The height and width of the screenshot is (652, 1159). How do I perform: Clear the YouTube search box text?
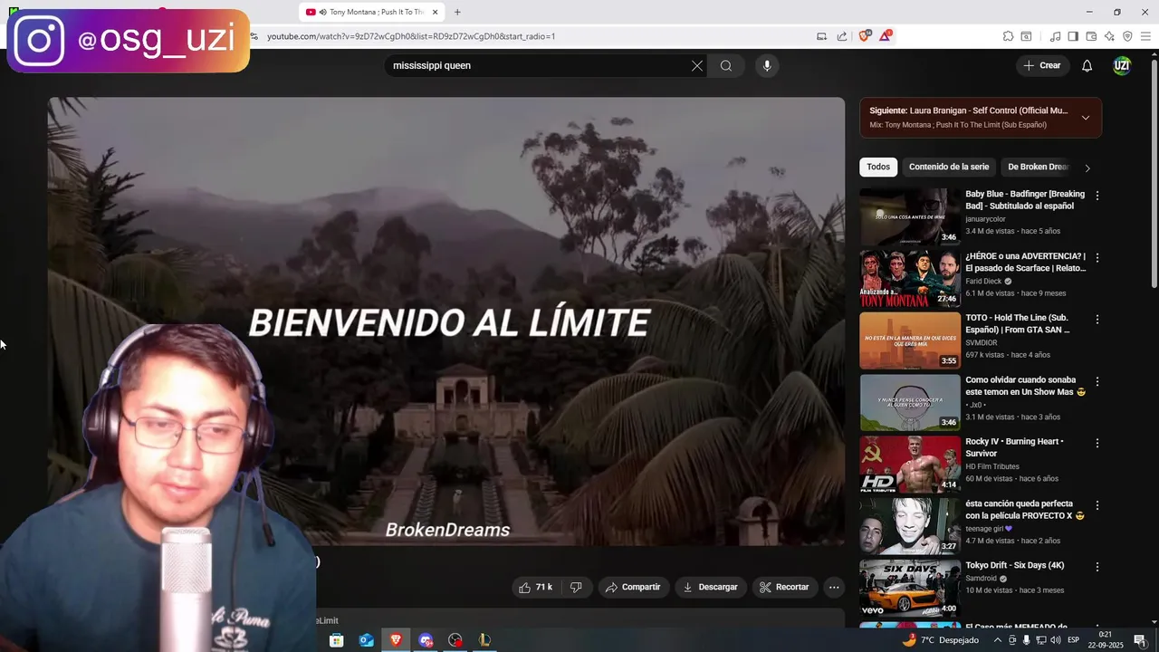[697, 65]
